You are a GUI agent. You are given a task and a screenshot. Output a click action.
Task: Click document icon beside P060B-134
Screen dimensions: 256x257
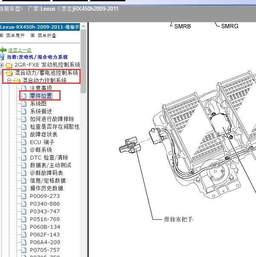tap(24, 227)
